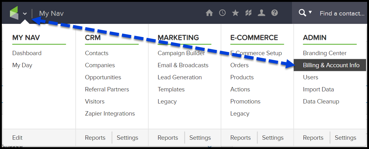Click the Find a contact search field
369x149 pixels.
click(x=342, y=13)
